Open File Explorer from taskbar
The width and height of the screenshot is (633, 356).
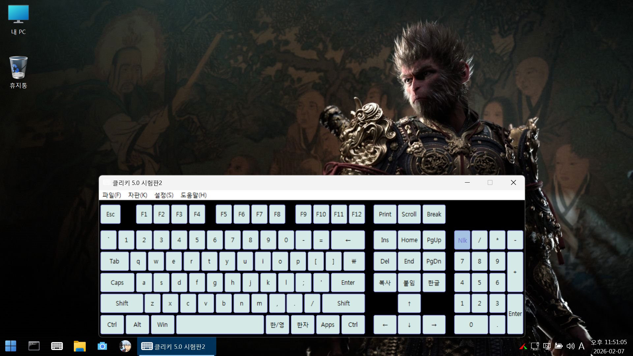[x=79, y=346]
